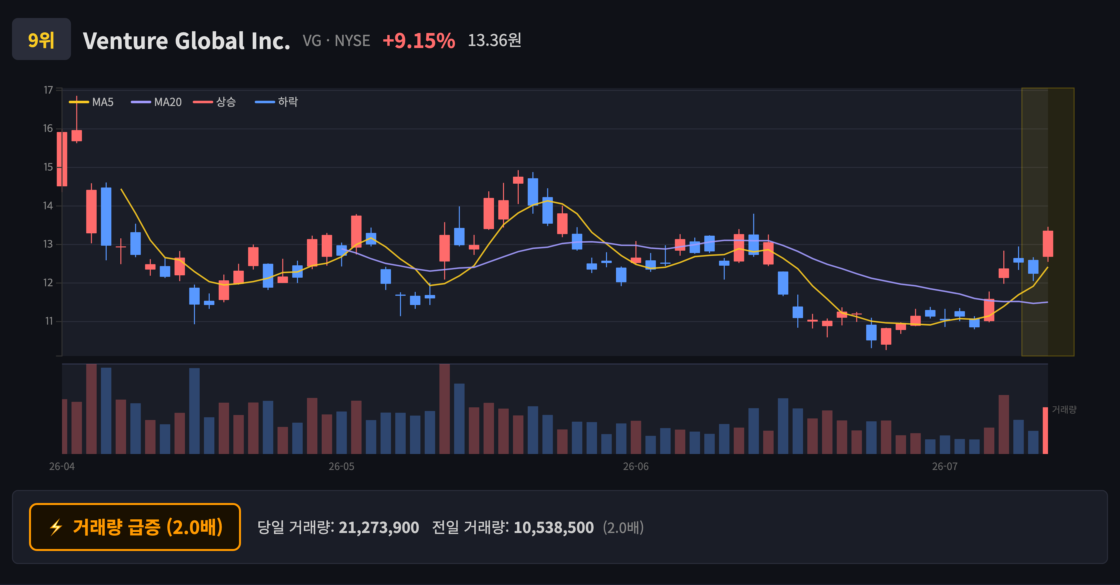Toggle the 상승 legend label
The height and width of the screenshot is (585, 1120).
tap(226, 102)
